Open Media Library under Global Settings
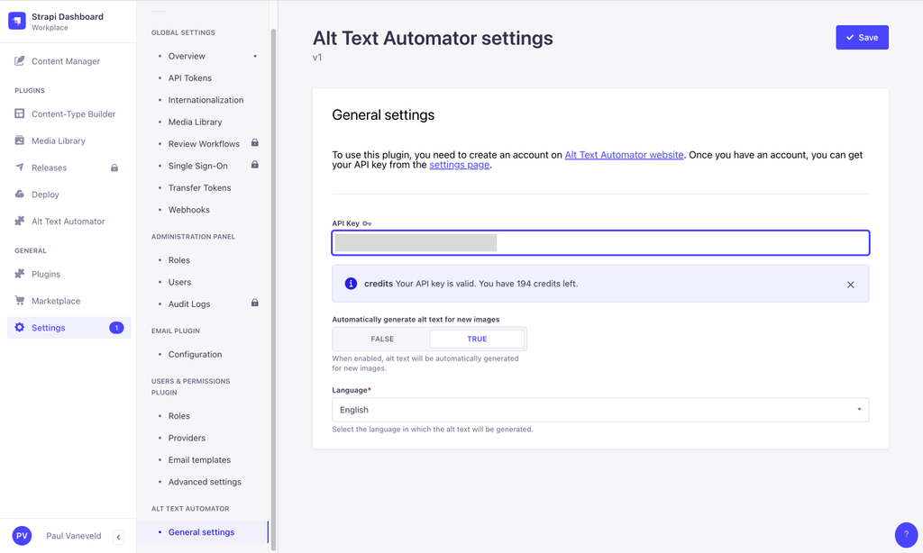923x553 pixels. point(195,122)
